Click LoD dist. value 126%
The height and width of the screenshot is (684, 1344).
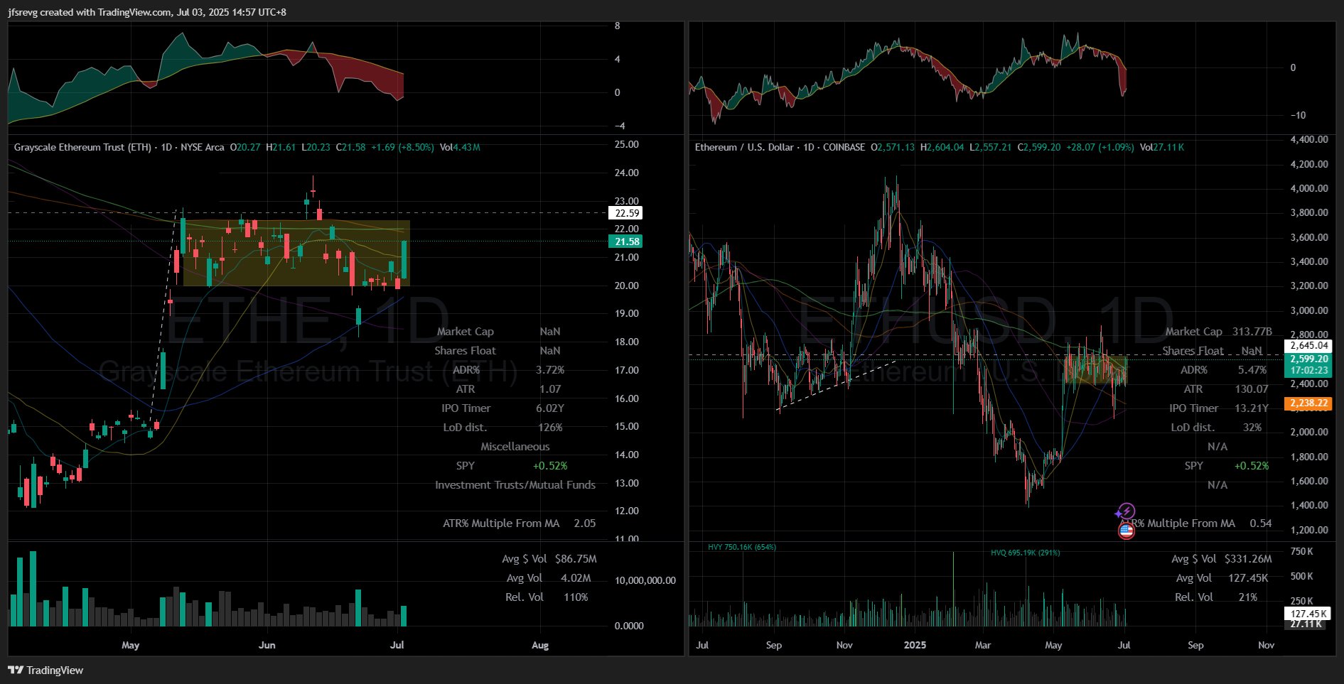click(550, 428)
